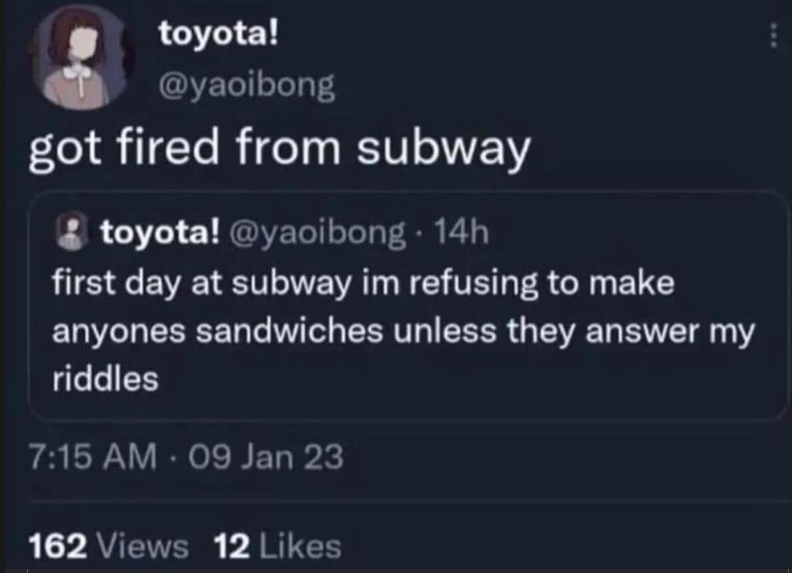This screenshot has height=573, width=792.
Task: View the 162 Views count
Action: tap(108, 546)
